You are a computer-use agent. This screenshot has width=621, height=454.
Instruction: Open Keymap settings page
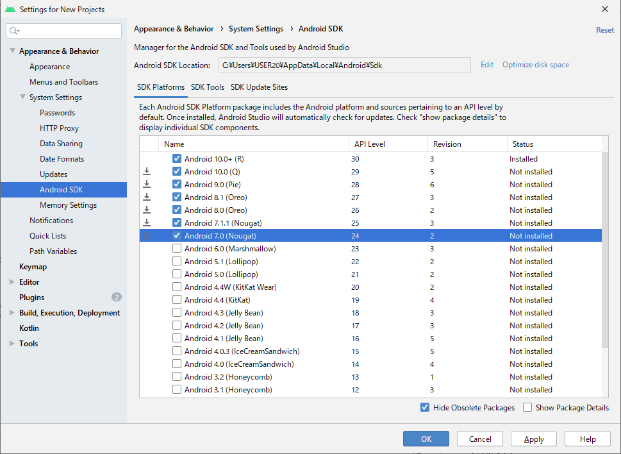coord(33,267)
